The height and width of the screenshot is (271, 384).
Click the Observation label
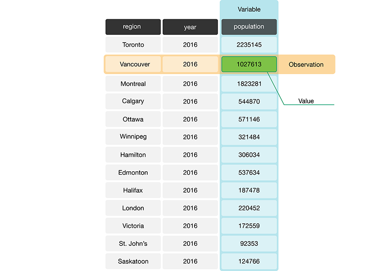click(x=306, y=65)
